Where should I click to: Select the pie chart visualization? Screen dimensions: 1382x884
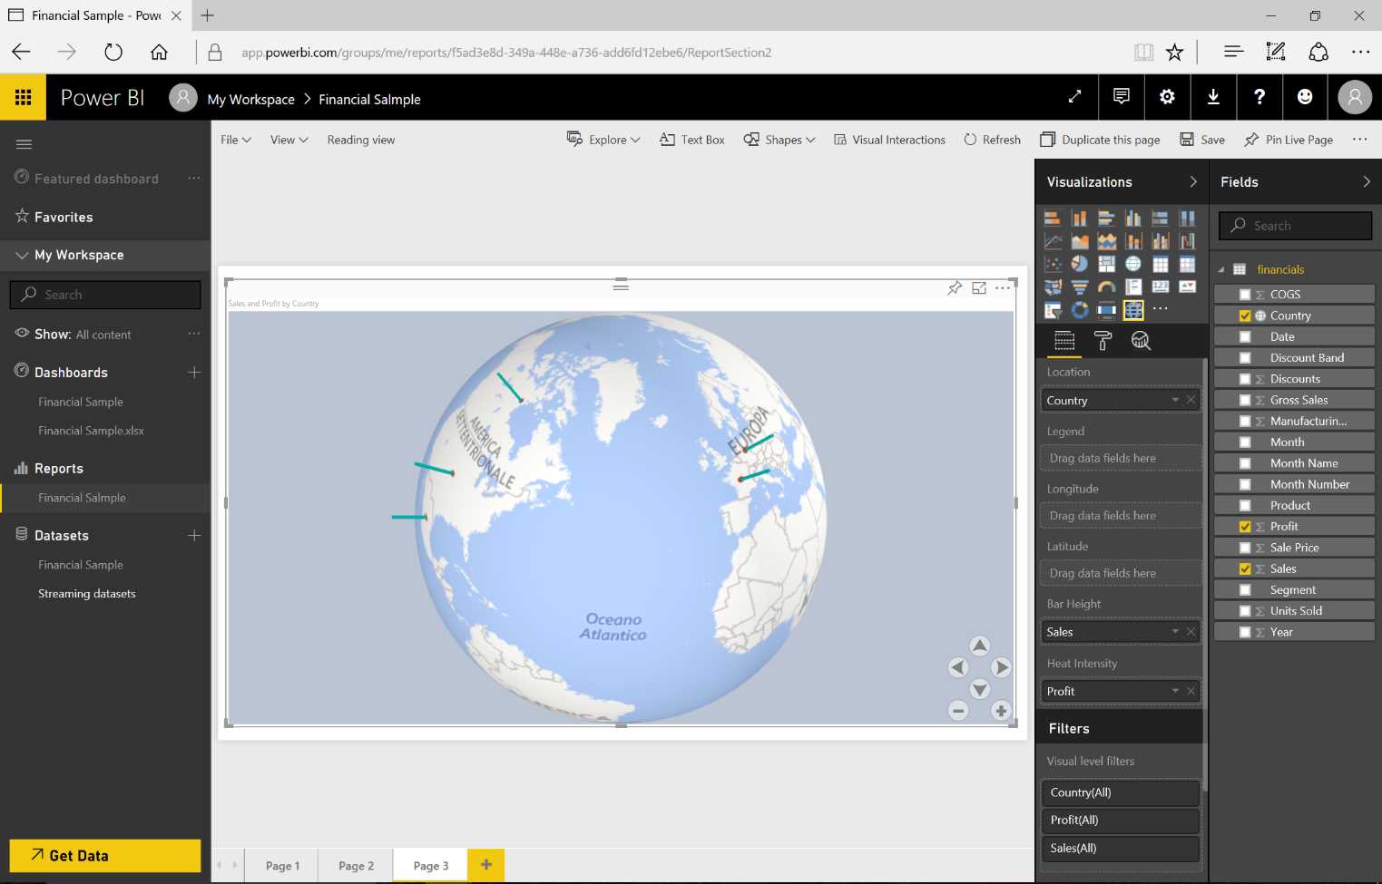click(1079, 264)
